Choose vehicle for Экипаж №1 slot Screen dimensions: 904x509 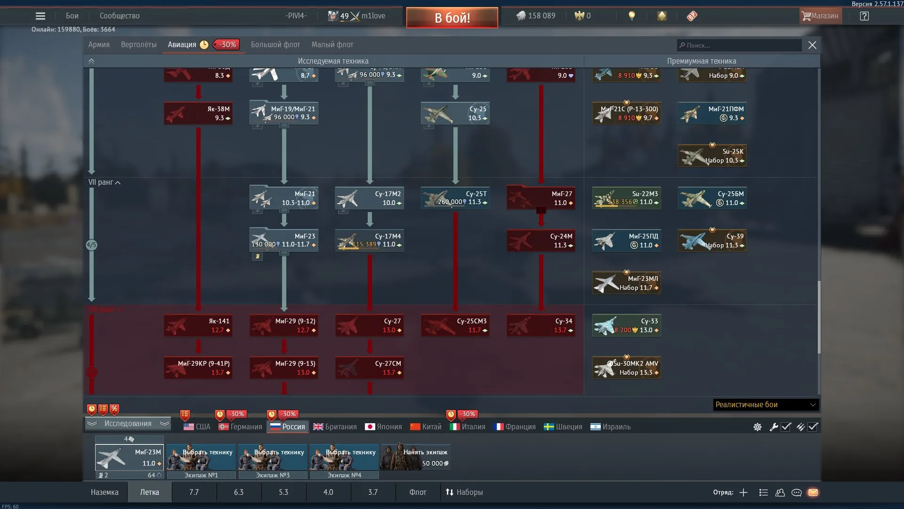(201, 457)
